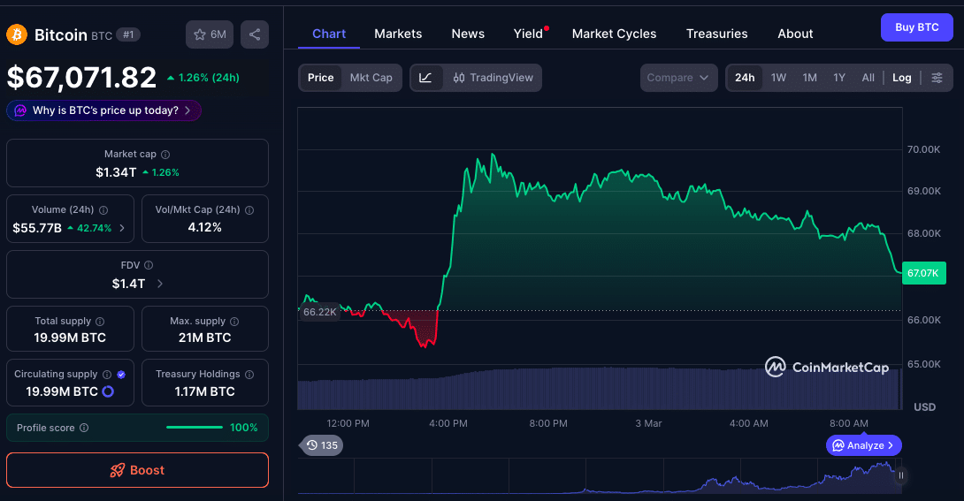
Task: Click the $1.34T market cap value
Action: (116, 172)
